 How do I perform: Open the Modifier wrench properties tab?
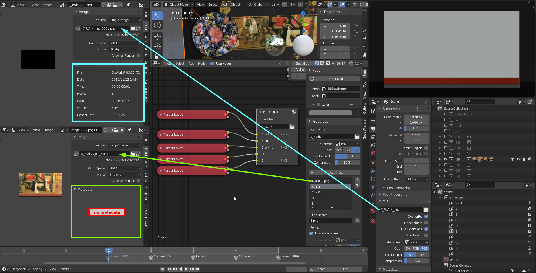pos(373,171)
